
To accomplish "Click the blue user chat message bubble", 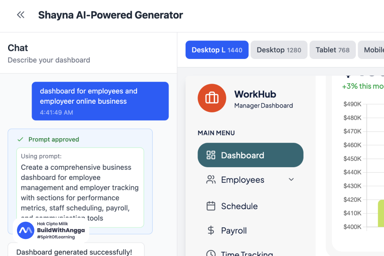I will coord(100,101).
